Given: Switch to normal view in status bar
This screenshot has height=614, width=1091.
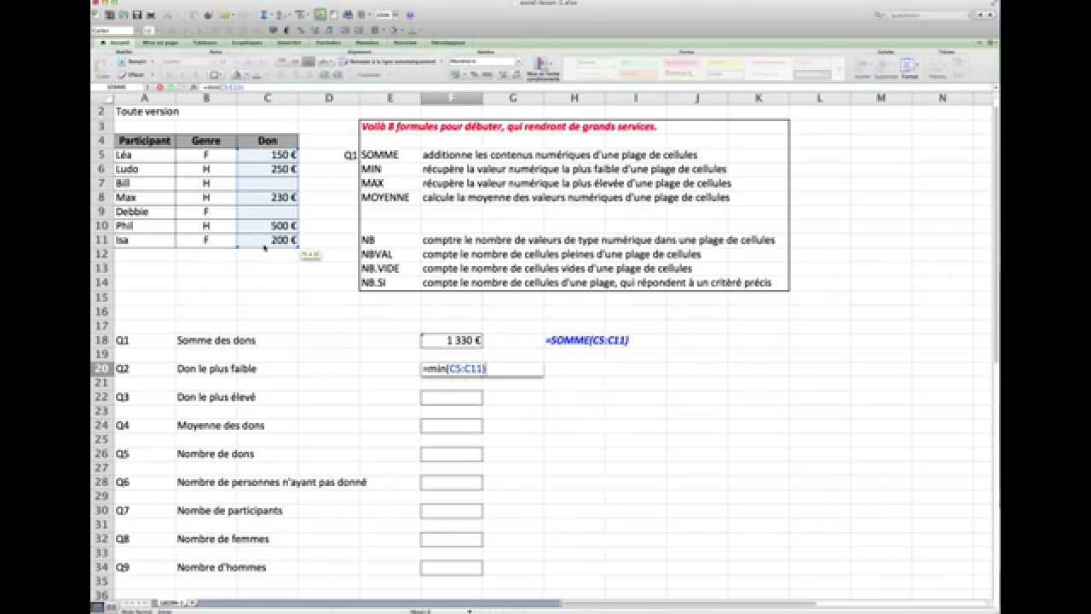Looking at the screenshot, I should point(96,606).
